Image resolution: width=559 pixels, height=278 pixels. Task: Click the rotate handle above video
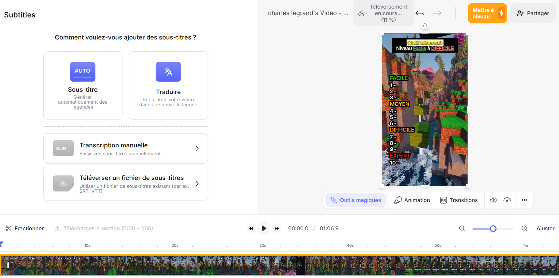coord(425,25)
